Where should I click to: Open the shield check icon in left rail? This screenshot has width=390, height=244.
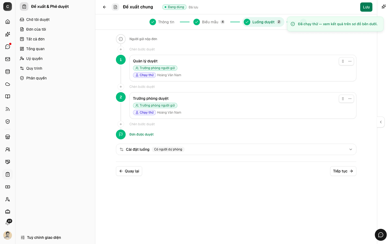tap(8, 121)
